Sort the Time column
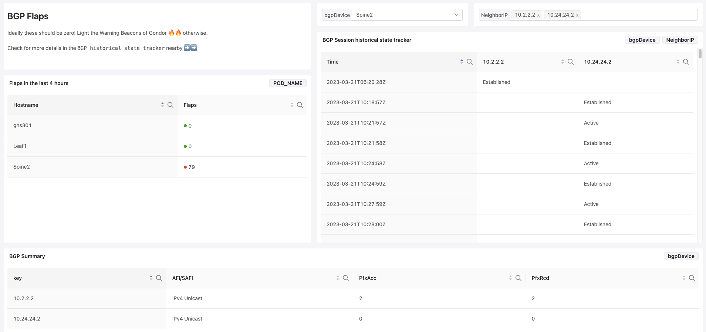Viewport: 706px width, 332px height. coord(462,62)
